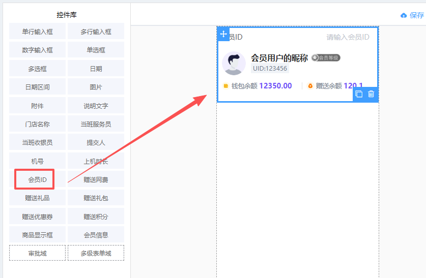Image resolution: width=426 pixels, height=278 pixels.
Task: Pick the 机号 control
Action: [x=38, y=162]
